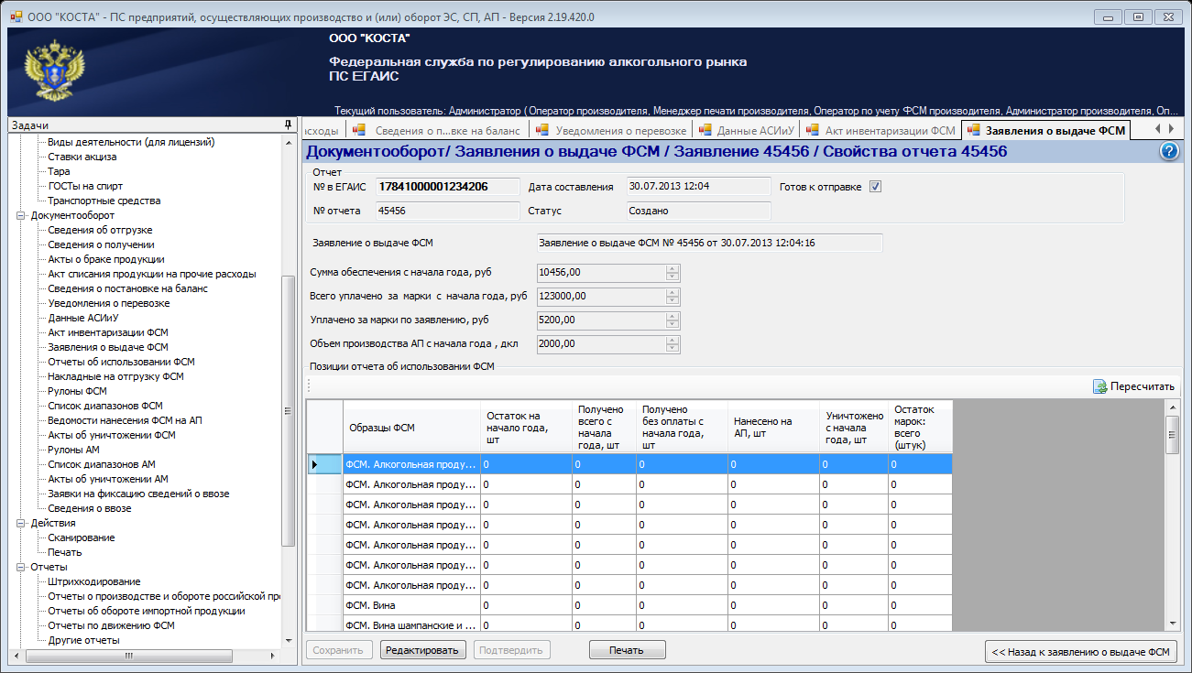The image size is (1192, 673).
Task: Click the Статус field showing Создано
Action: tap(698, 211)
